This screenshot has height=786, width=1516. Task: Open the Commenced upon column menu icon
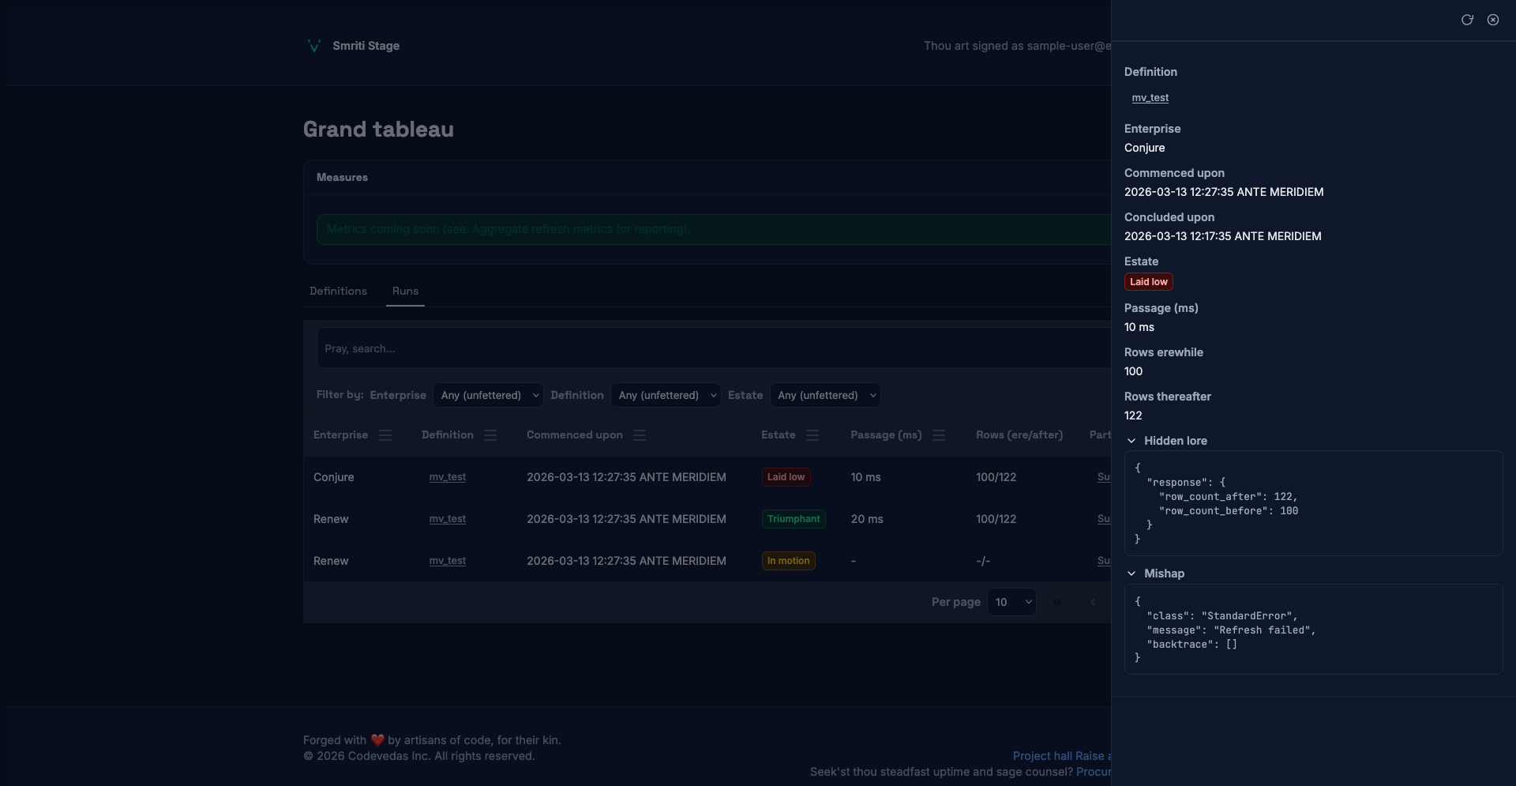pyautogui.click(x=640, y=435)
